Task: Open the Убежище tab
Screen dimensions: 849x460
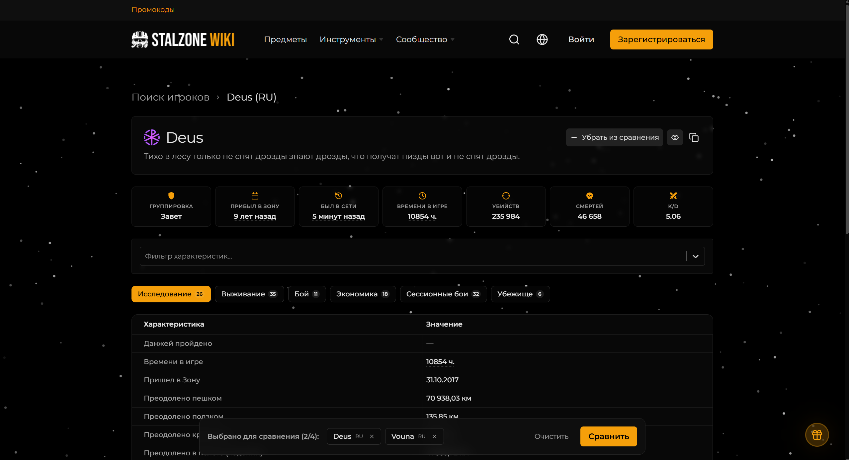Action: point(520,294)
